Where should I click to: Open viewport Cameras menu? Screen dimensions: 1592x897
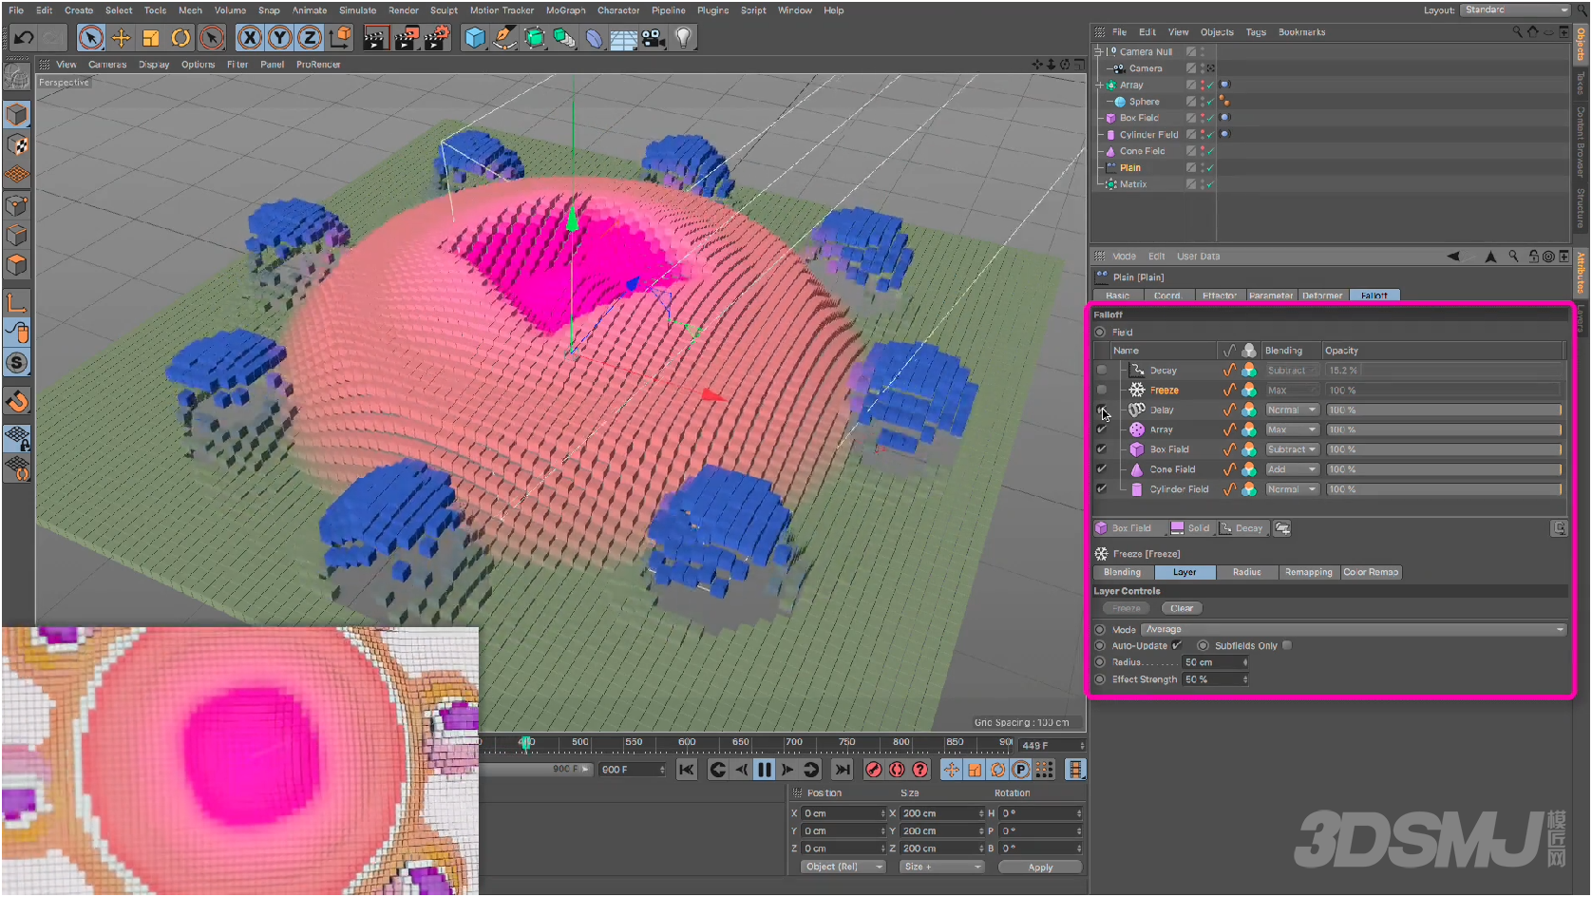pos(107,65)
